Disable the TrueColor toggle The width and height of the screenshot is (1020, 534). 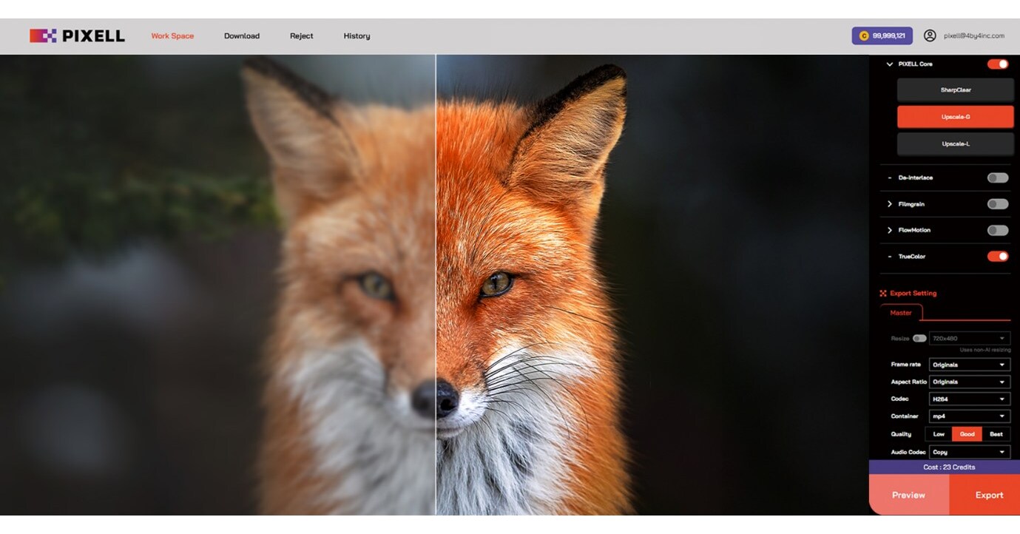[997, 257]
